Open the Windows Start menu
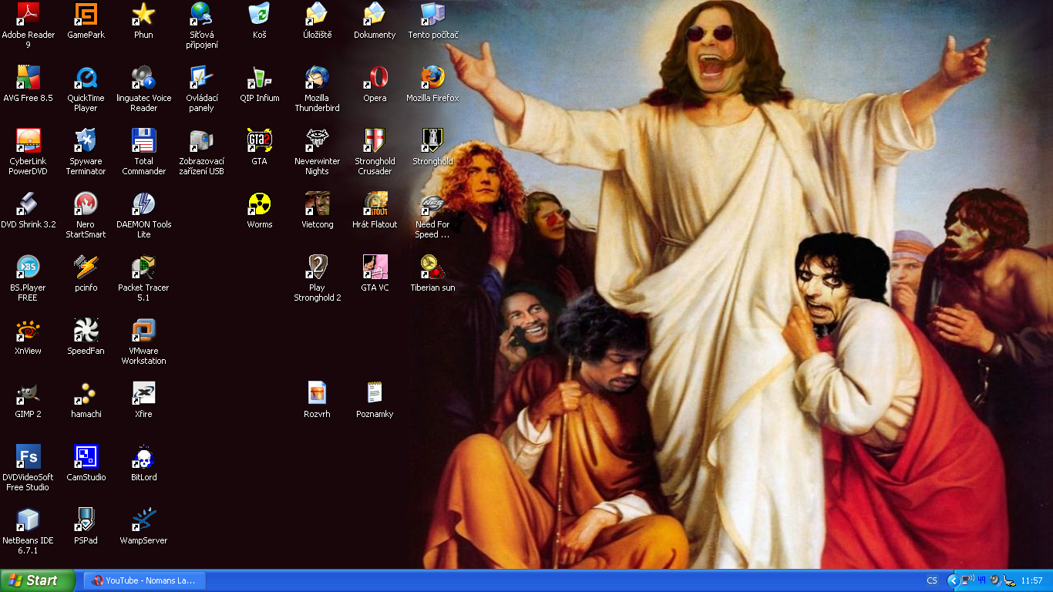The image size is (1053, 592). [x=37, y=580]
